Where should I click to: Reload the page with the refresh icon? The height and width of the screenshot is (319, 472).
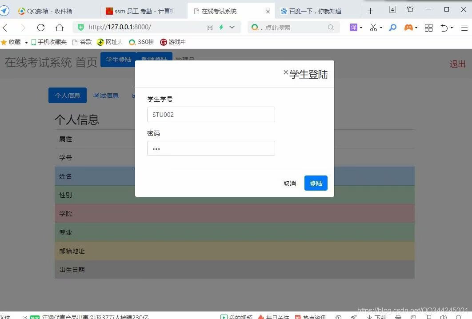[41, 28]
